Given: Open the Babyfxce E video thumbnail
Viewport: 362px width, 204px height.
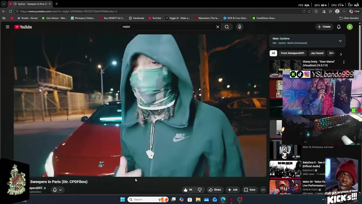Looking at the screenshot, I should click(285, 169).
